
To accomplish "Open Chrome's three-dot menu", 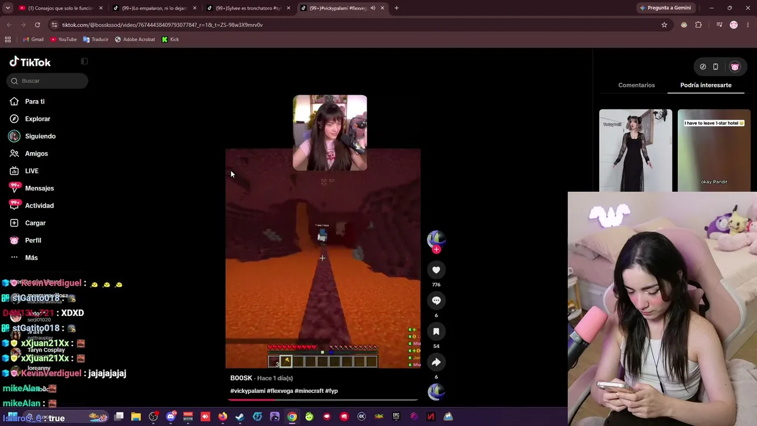I will click(x=748, y=25).
